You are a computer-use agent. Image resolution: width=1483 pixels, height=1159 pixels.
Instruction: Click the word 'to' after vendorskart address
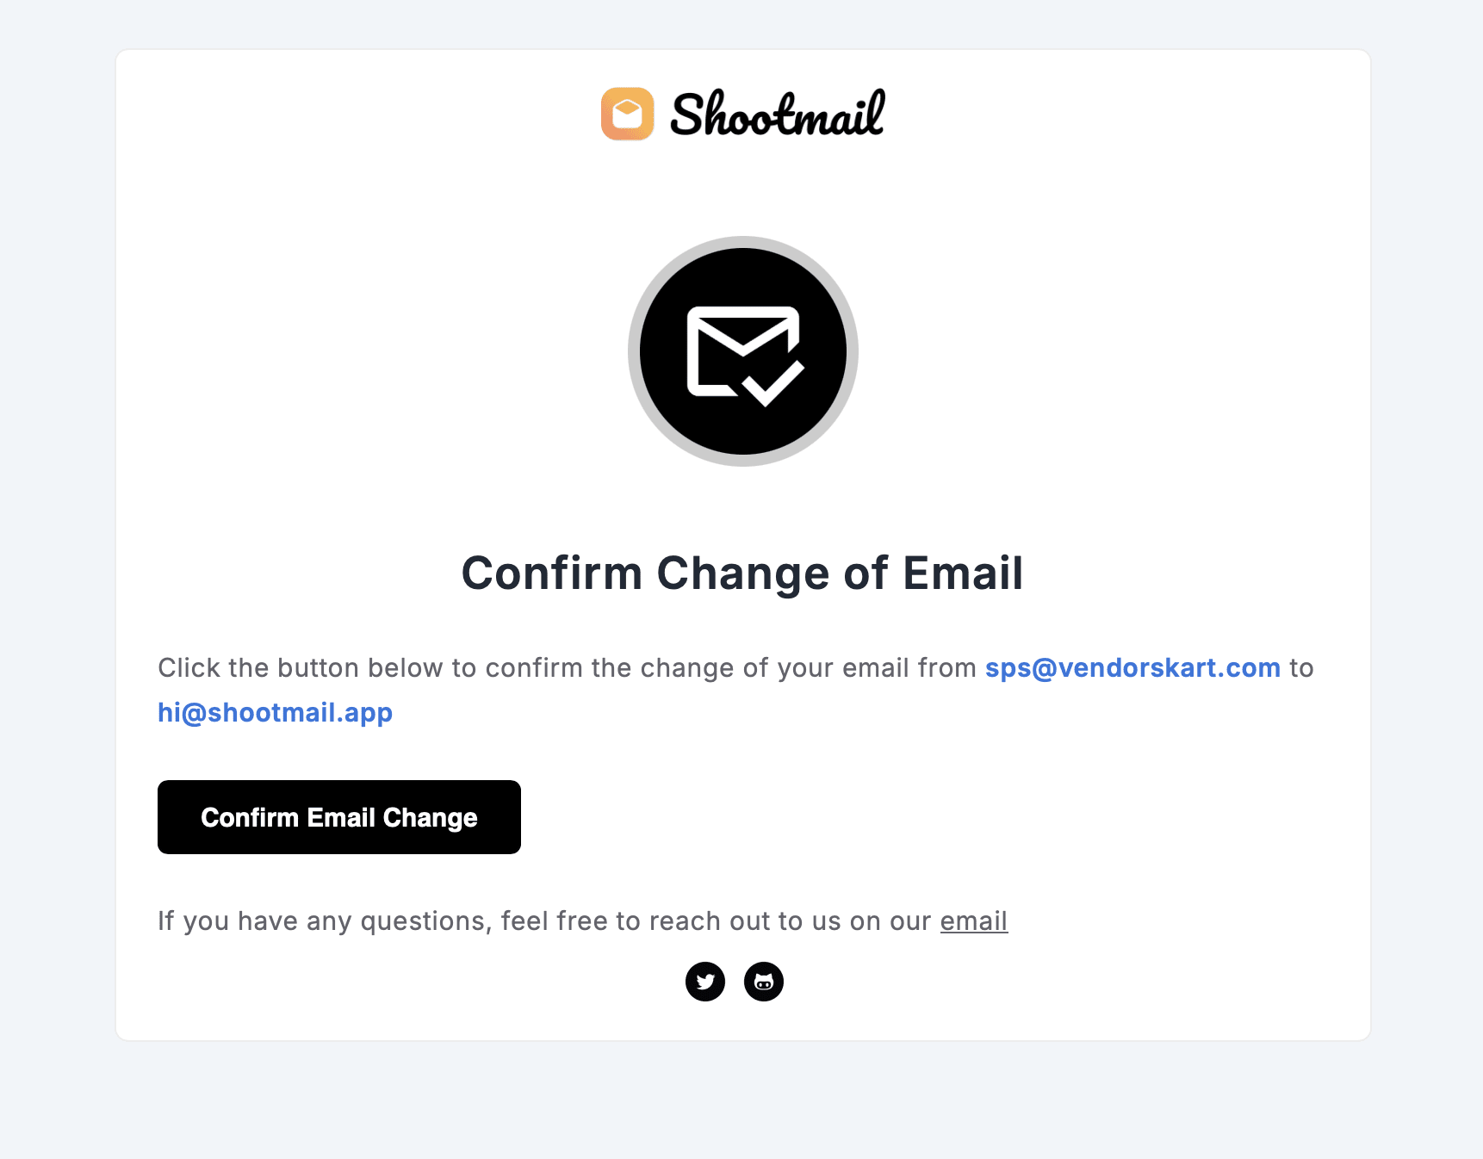click(1301, 668)
